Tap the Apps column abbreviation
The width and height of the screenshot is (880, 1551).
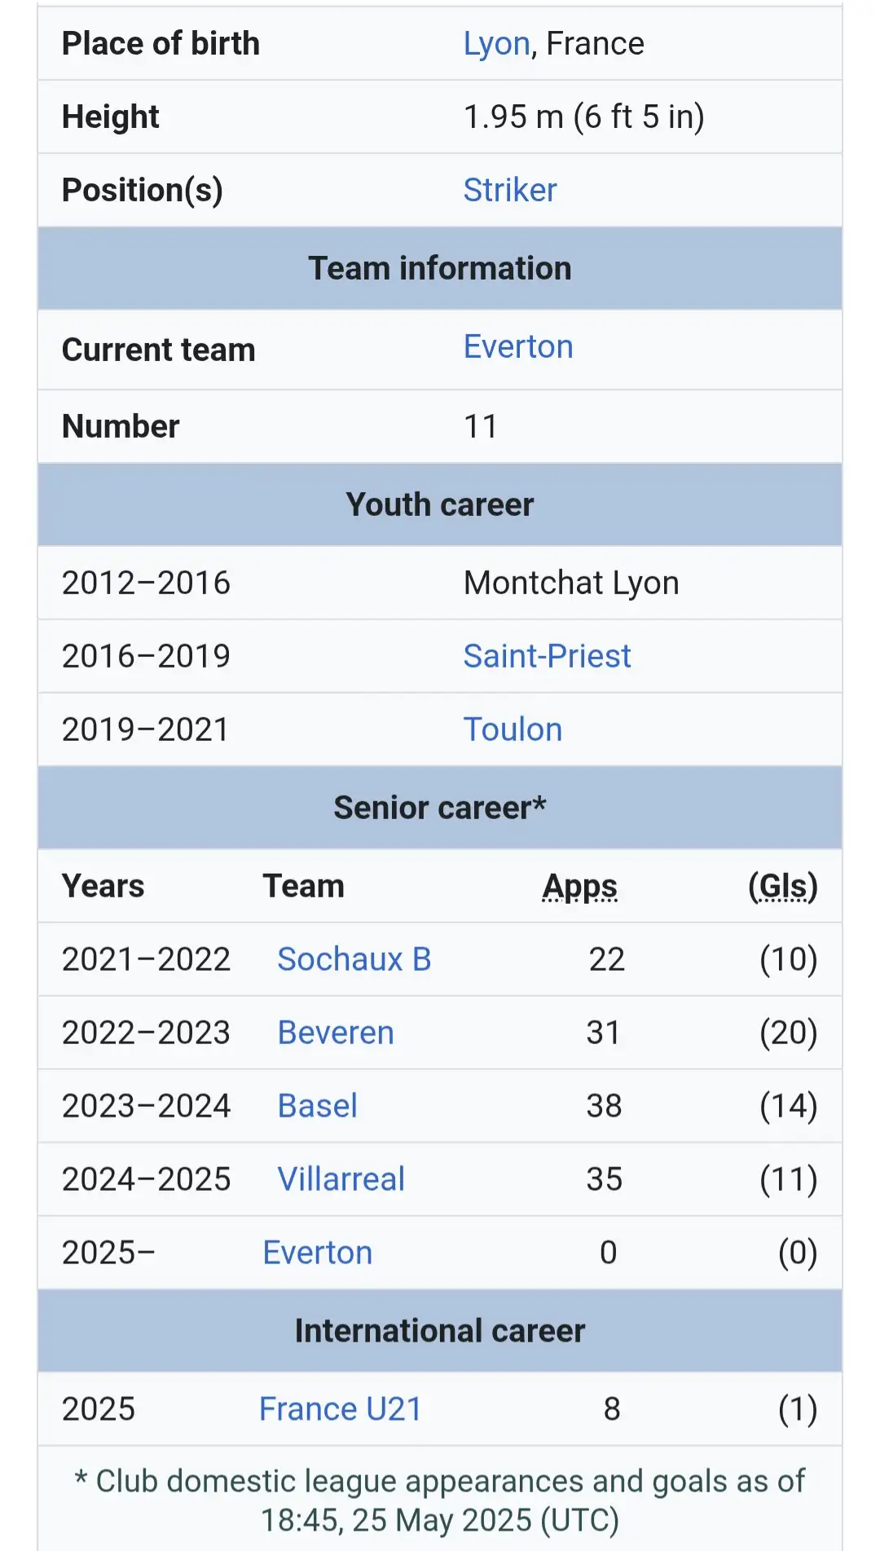click(579, 887)
